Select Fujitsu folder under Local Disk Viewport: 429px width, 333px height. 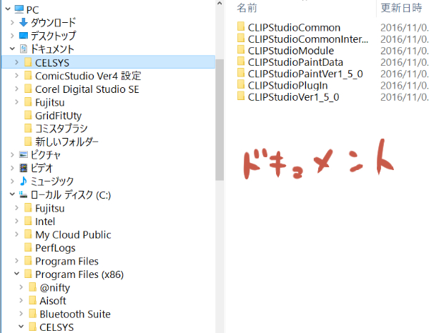pos(50,209)
